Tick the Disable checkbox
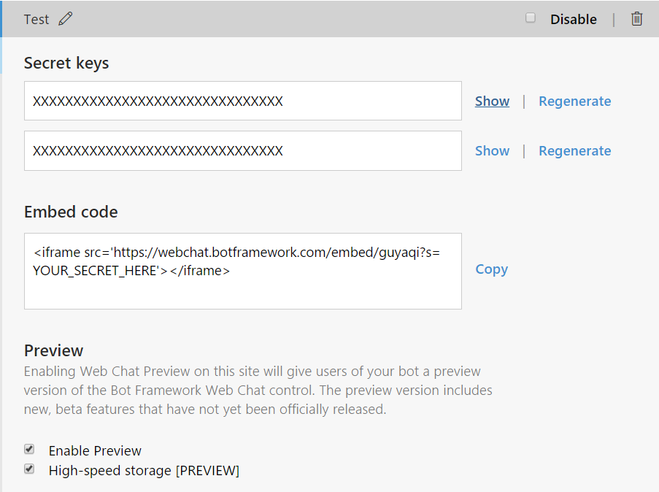 pos(531,18)
